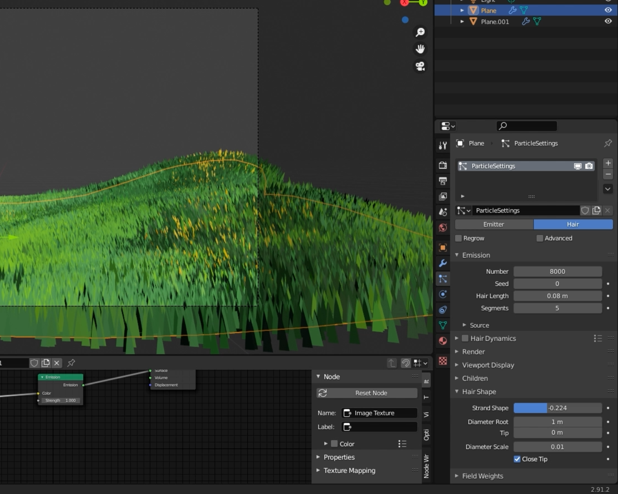
Task: Expand the Children panel
Action: [475, 378]
